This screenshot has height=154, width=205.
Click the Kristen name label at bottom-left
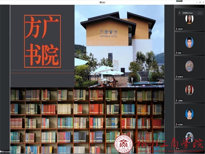point(6,151)
